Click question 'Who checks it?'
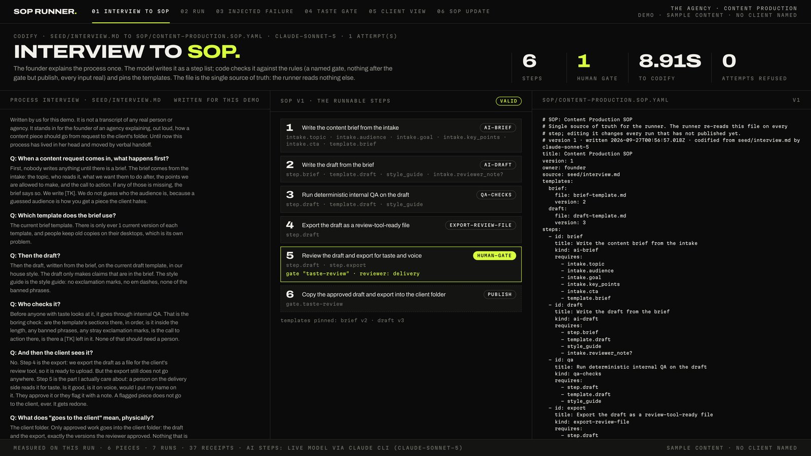Screen dimensions: 811x456 35,305
